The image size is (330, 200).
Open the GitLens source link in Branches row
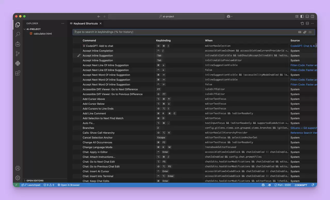(304, 128)
